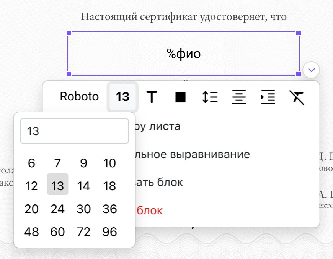The image size is (333, 259).
Task: Clear text formatting with crossed T icon
Action: tap(297, 97)
